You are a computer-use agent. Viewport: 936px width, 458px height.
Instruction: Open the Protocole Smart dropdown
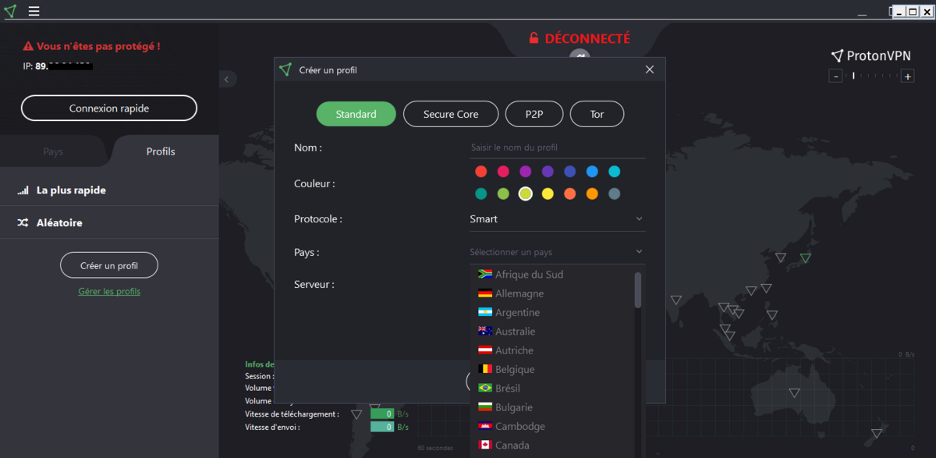click(557, 219)
